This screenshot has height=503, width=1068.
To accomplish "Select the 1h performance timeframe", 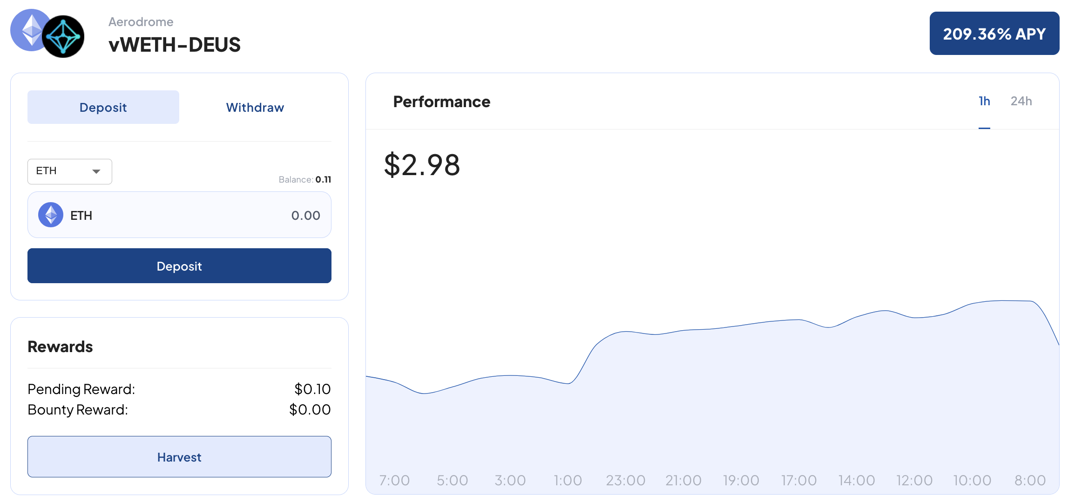I will click(x=984, y=102).
